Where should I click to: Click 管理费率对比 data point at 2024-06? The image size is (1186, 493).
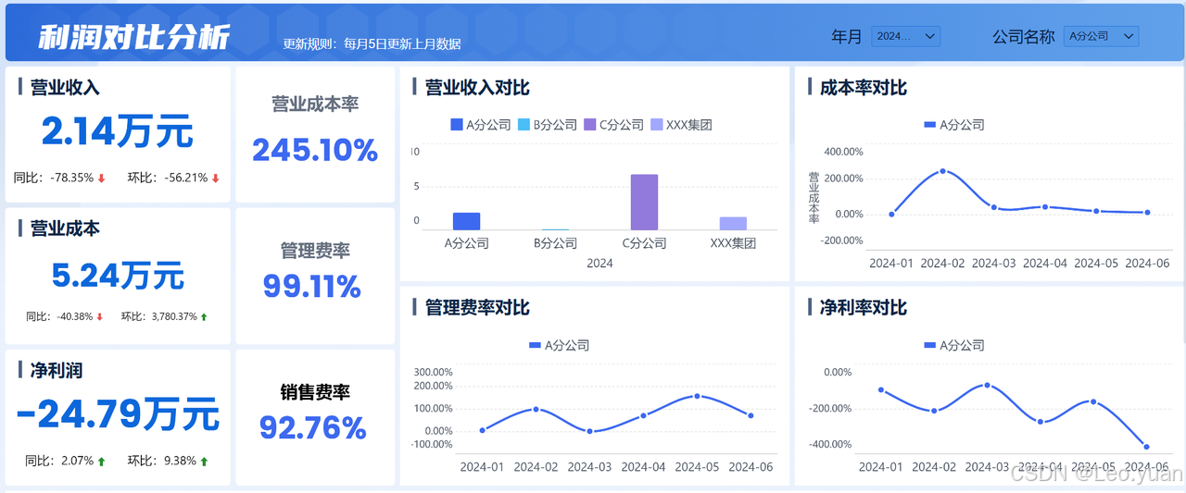click(751, 415)
